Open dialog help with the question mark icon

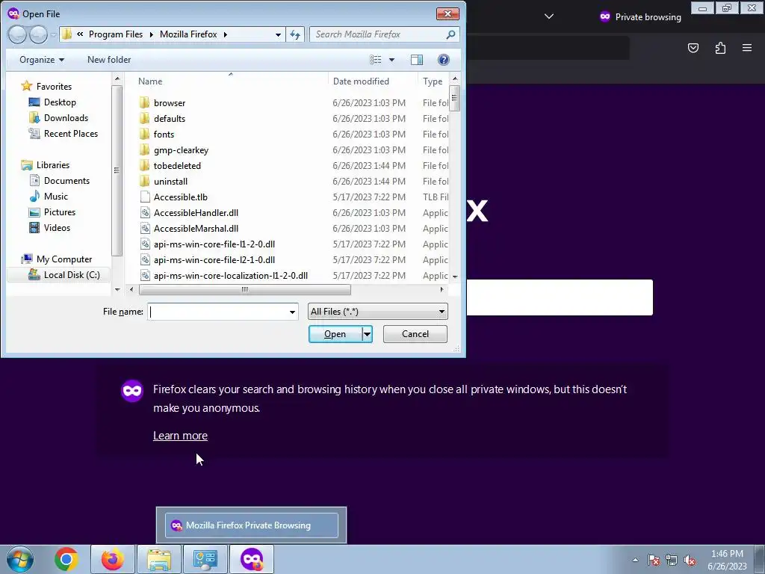pos(444,60)
